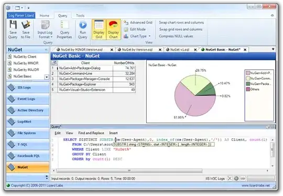The width and height of the screenshot is (283, 196).
Task: Click Compress NULL values
Action: pyautogui.click(x=176, y=36)
